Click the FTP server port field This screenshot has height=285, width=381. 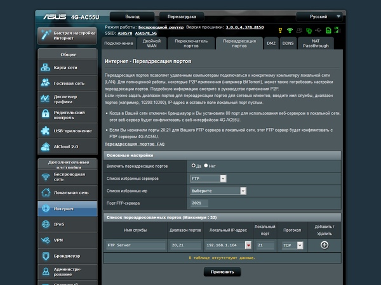pyautogui.click(x=199, y=203)
